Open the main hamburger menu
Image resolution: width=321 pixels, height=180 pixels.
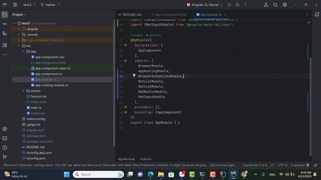(15, 4)
